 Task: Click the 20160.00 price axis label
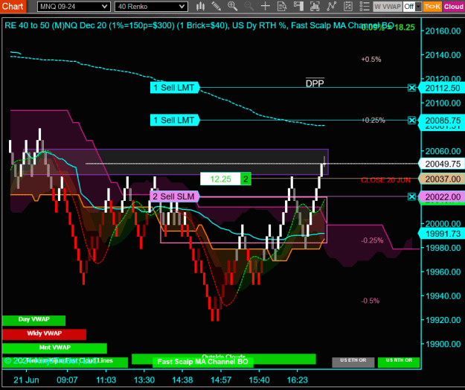[443, 31]
